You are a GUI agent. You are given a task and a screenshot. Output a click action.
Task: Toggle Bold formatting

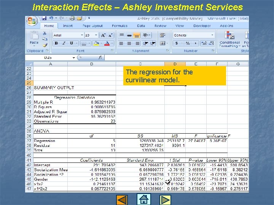(56, 43)
